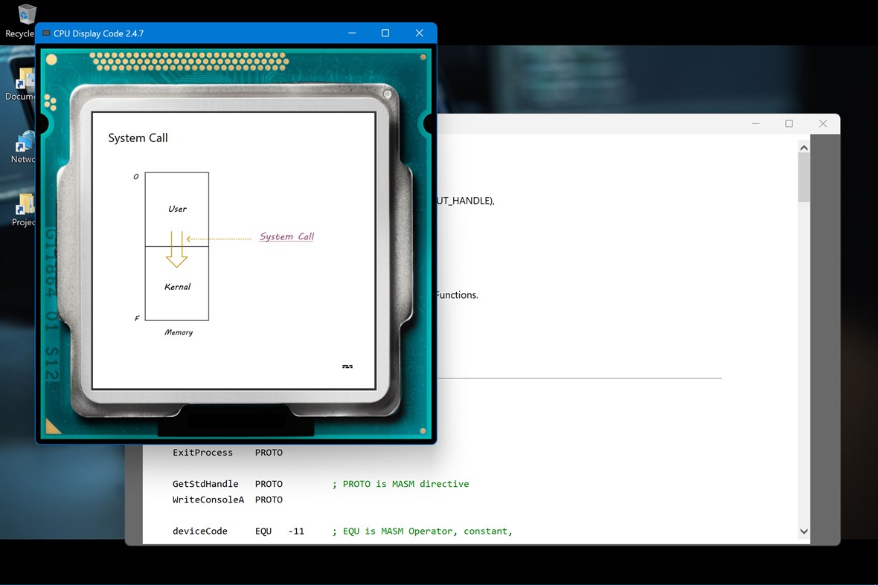Click the scroll-down arrow of the document scrollbar

coord(804,531)
